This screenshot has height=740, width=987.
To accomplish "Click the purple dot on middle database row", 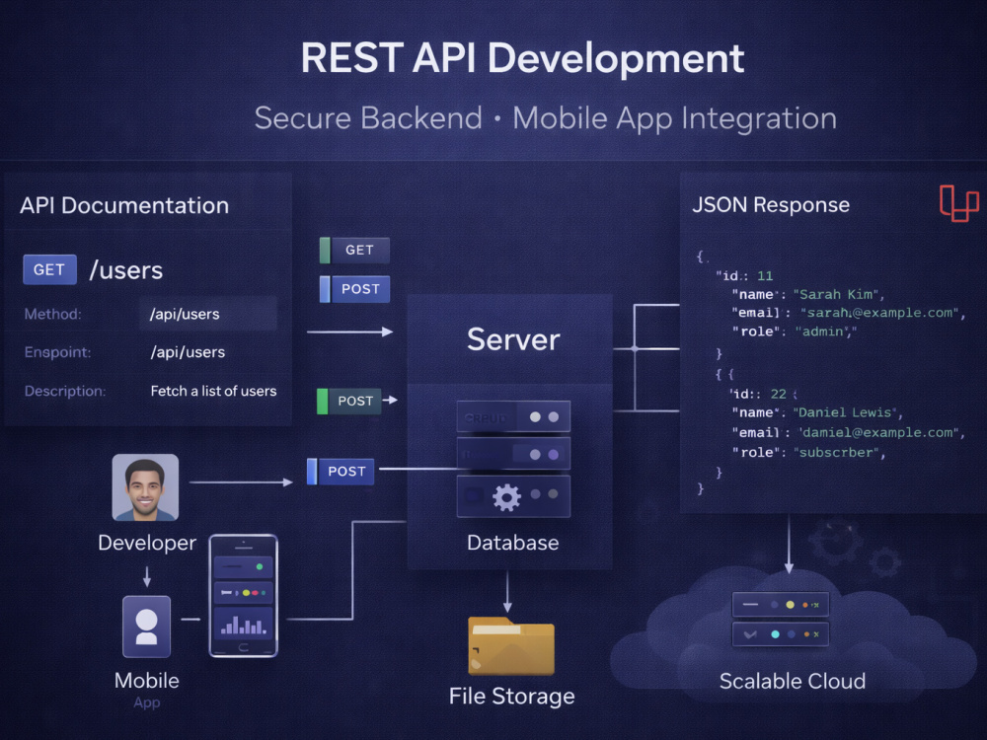I will (554, 454).
